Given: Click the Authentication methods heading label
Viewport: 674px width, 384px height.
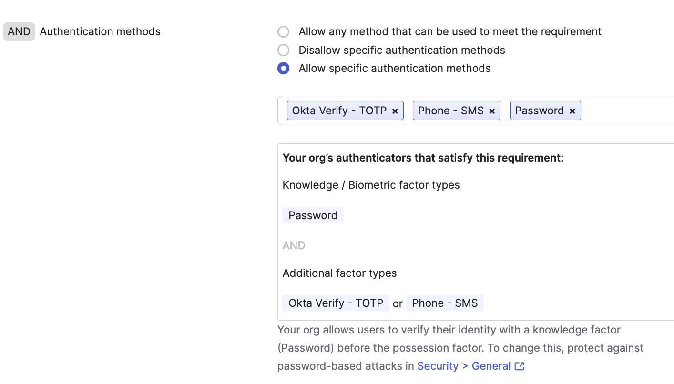Looking at the screenshot, I should pos(100,32).
